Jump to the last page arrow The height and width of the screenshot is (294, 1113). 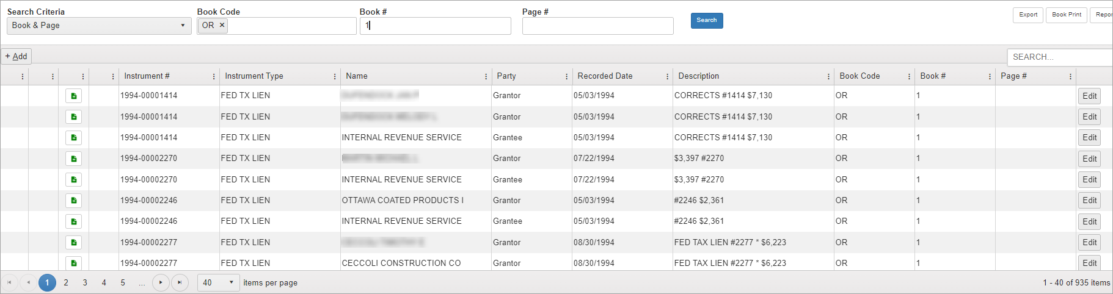click(x=180, y=282)
